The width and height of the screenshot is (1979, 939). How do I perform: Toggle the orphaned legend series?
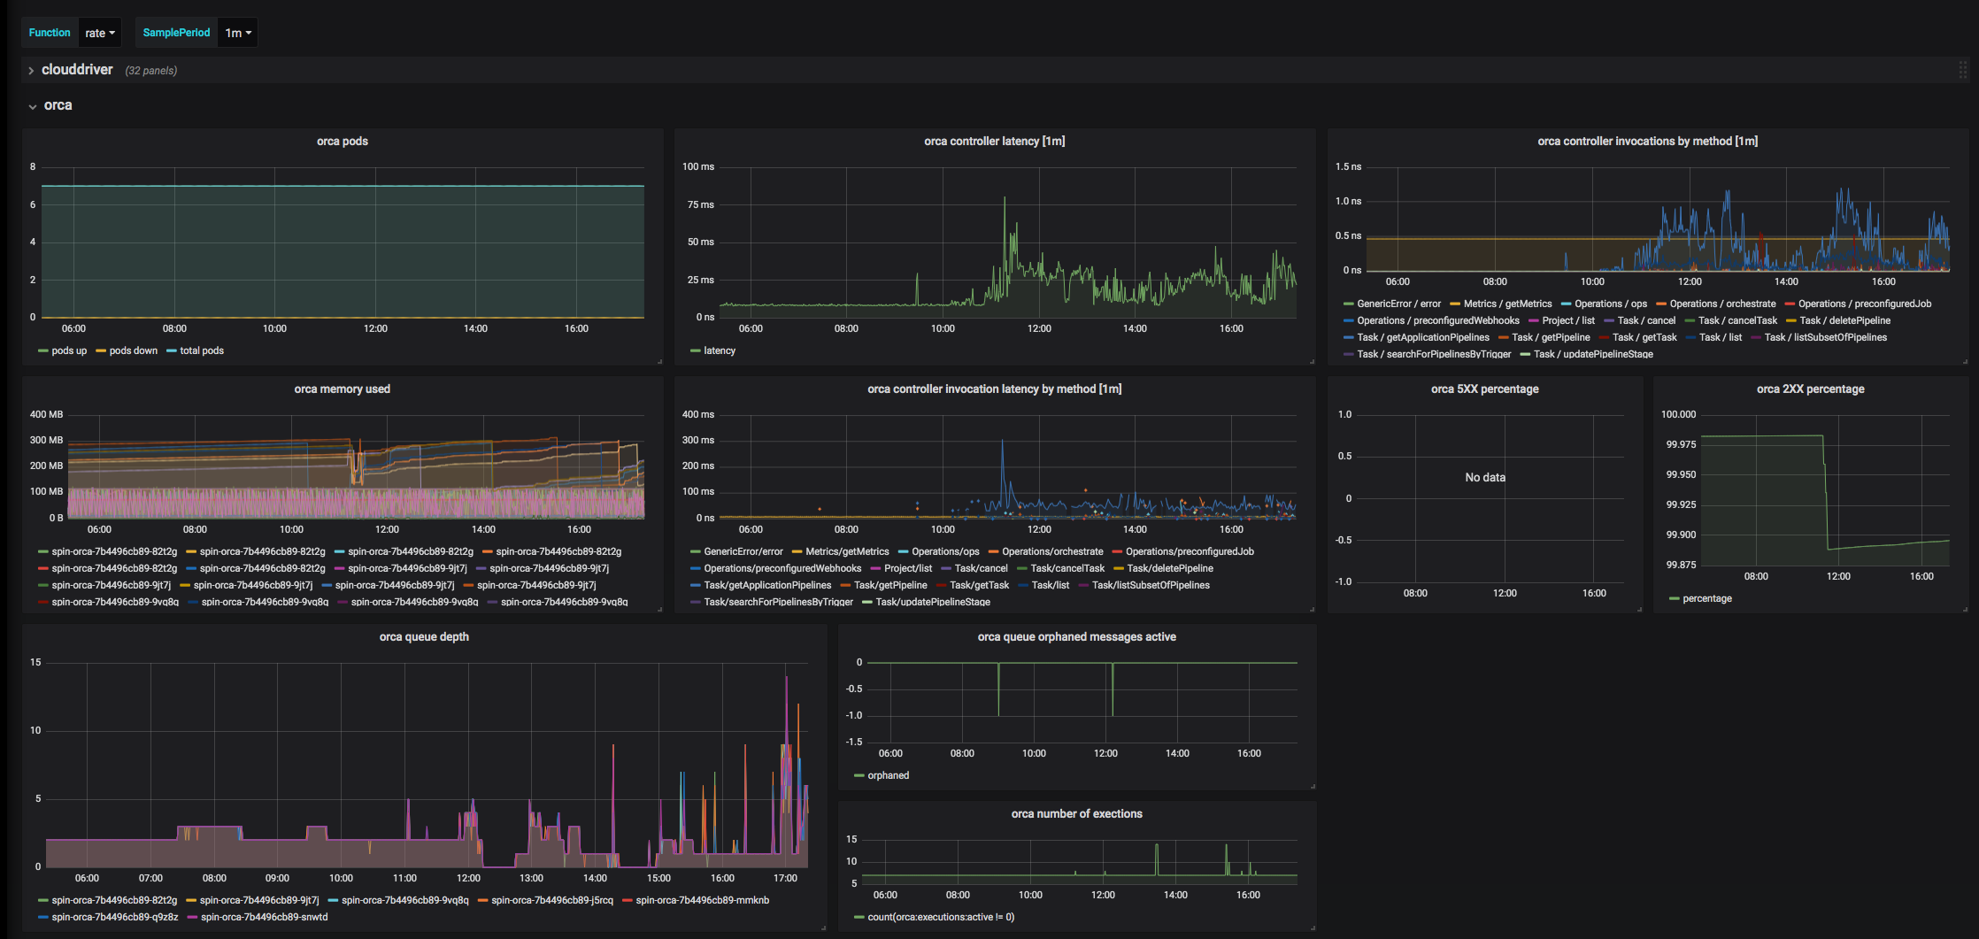[x=888, y=775]
